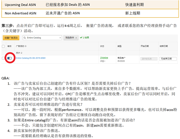Viewport: 180px width, 139px height.
Task: Click the Non Advertised ASIN cell
Action: tap(20, 13)
